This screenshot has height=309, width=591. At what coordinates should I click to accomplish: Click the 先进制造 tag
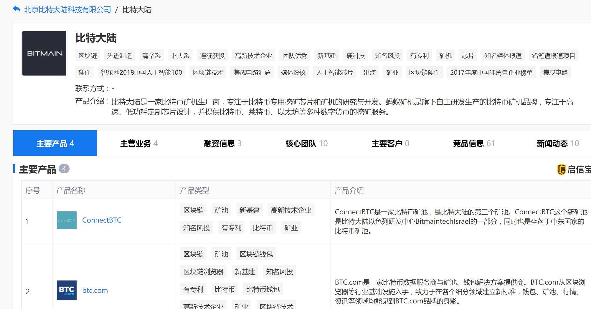coord(119,56)
